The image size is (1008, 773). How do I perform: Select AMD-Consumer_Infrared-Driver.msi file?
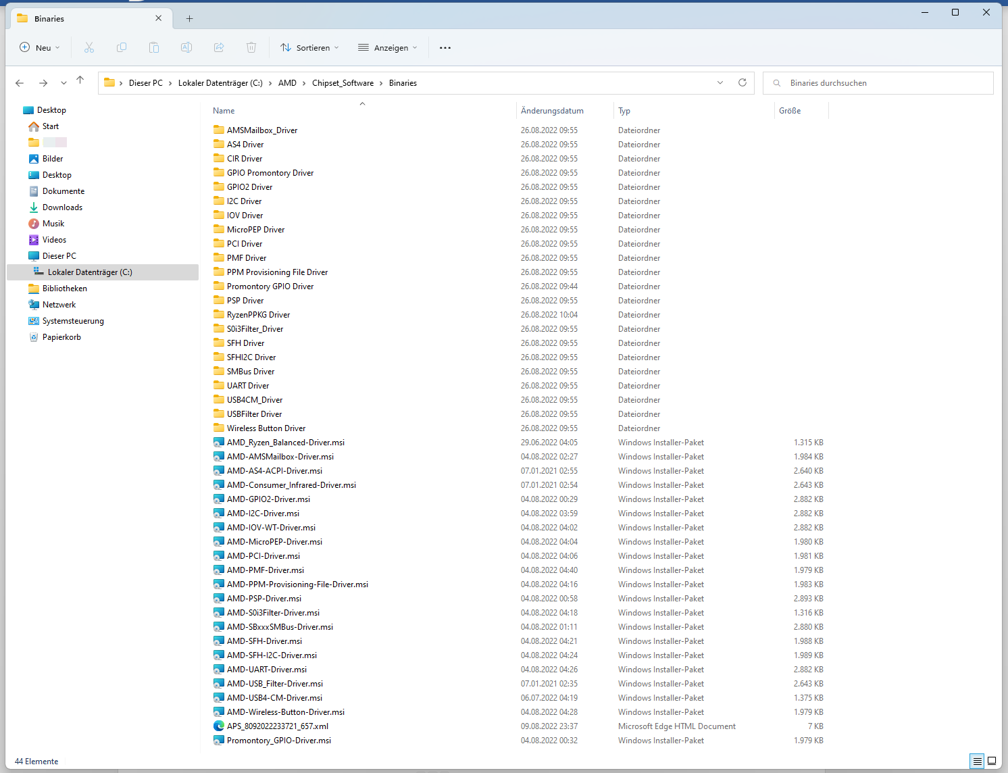pos(291,485)
